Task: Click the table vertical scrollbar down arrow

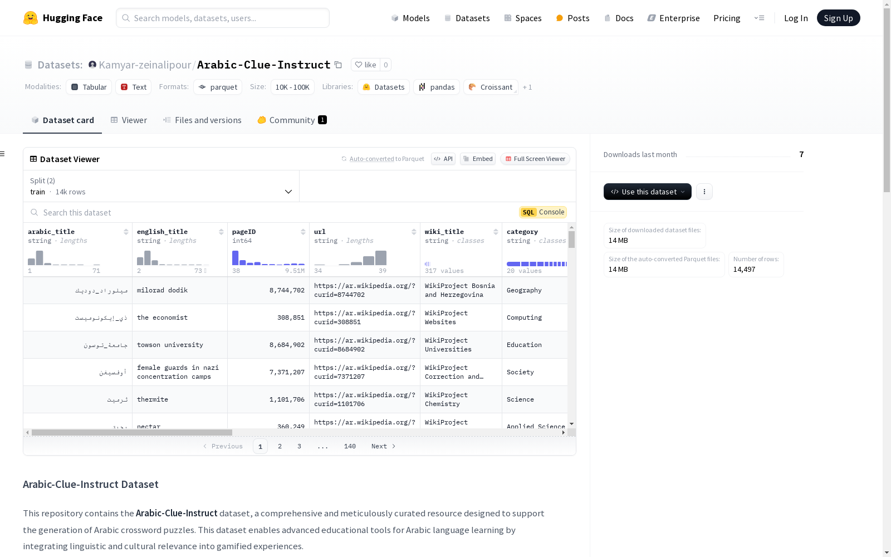Action: click(x=571, y=424)
